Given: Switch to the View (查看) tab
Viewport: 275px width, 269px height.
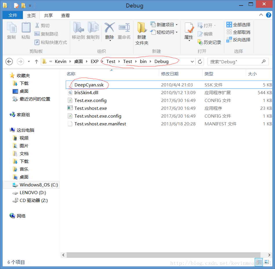Looking at the screenshot, I should coord(65,15).
